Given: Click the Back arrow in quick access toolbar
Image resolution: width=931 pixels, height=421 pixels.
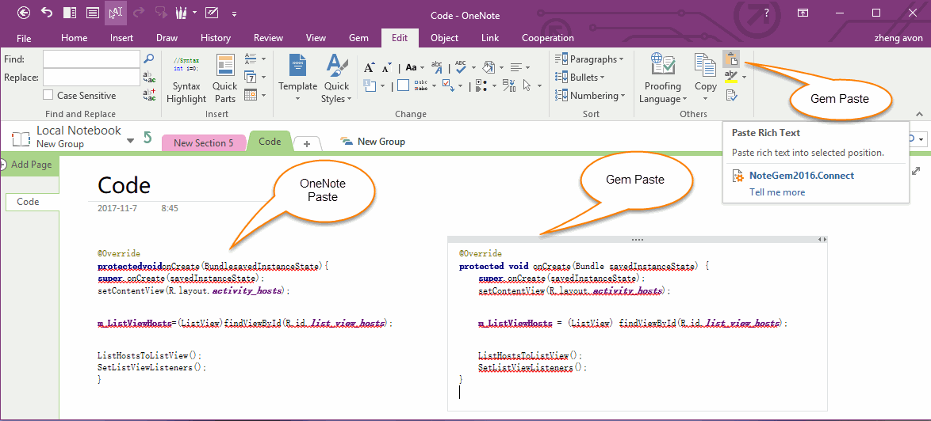Looking at the screenshot, I should click(x=23, y=13).
